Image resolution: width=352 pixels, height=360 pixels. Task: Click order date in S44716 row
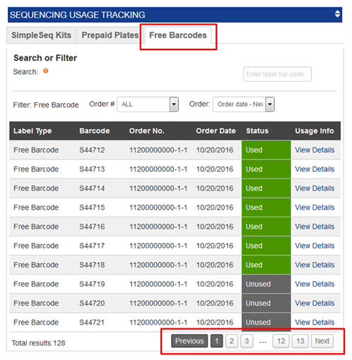[x=215, y=227]
